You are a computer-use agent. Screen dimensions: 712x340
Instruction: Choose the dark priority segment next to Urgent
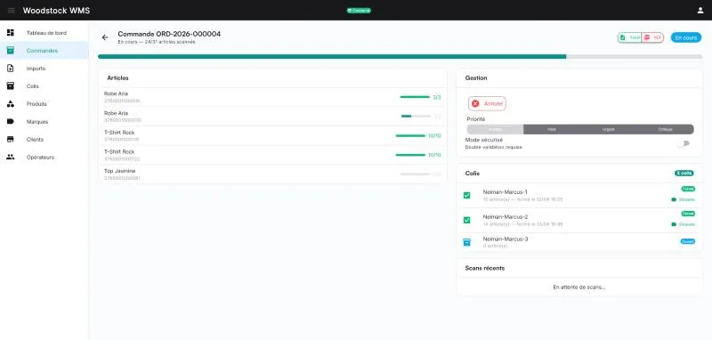coord(552,129)
